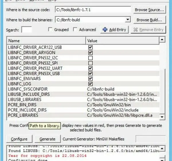Tick the Grouped checkbox
This screenshot has width=172, height=161.
click(50, 29)
